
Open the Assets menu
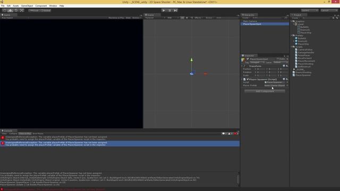tap(16, 6)
